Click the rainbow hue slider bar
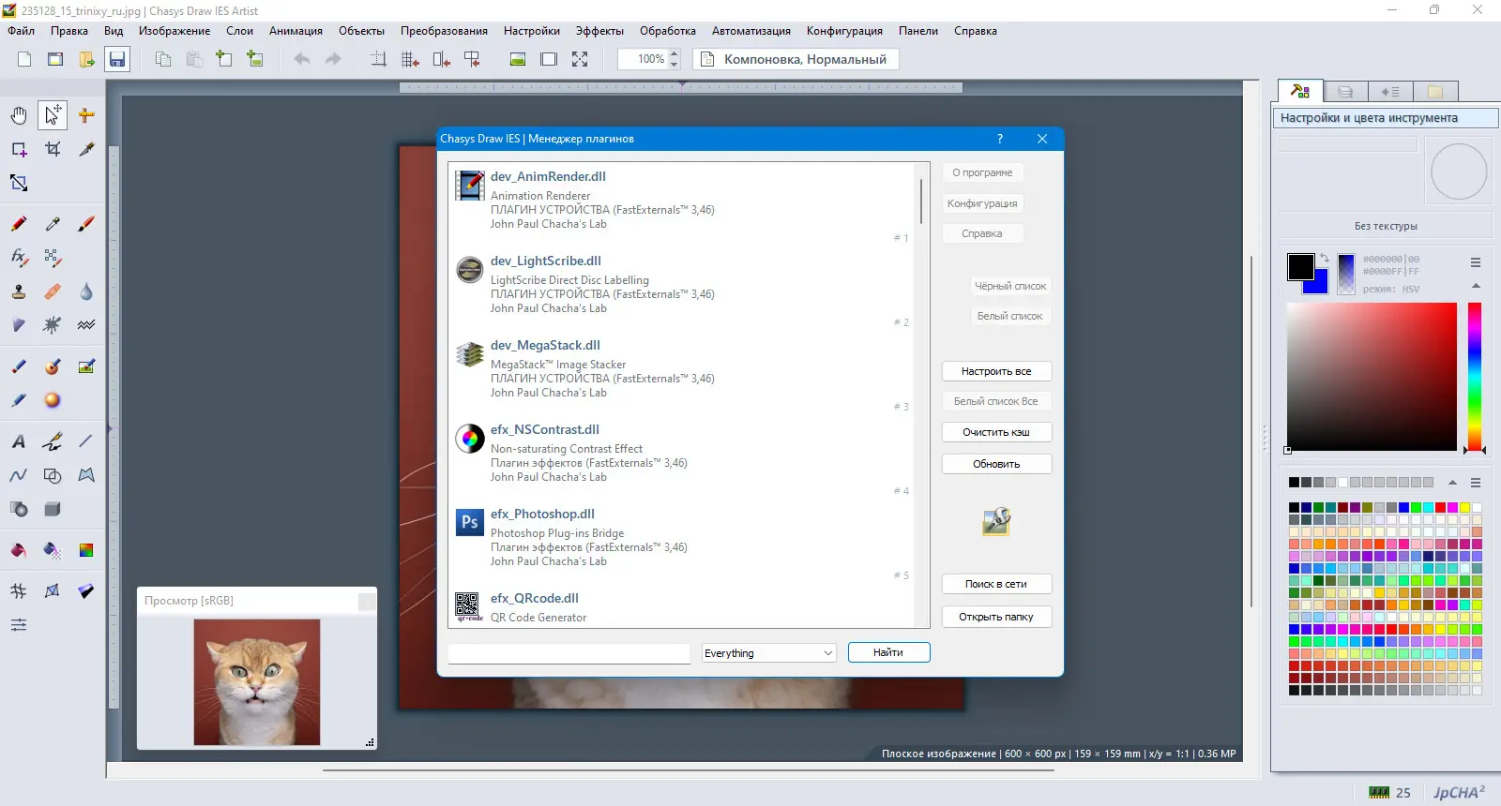Image resolution: width=1501 pixels, height=806 pixels. point(1475,376)
